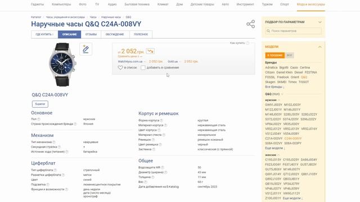Screen dimensions: 360x202
Task: Open women's model DA86J004Y link
Action: point(309,159)
